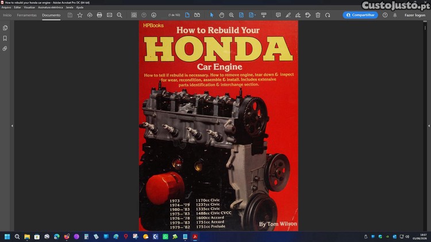This screenshot has height=242, width=431.
Task: Open the Janela menu
Action: coord(70,7)
